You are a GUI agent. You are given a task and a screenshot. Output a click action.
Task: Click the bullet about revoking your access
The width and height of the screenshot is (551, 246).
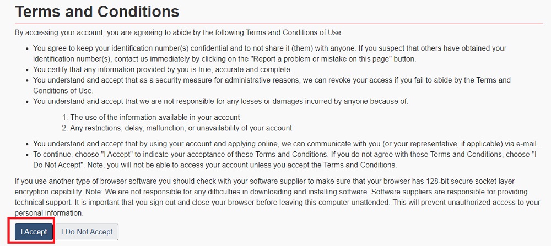tap(272, 85)
